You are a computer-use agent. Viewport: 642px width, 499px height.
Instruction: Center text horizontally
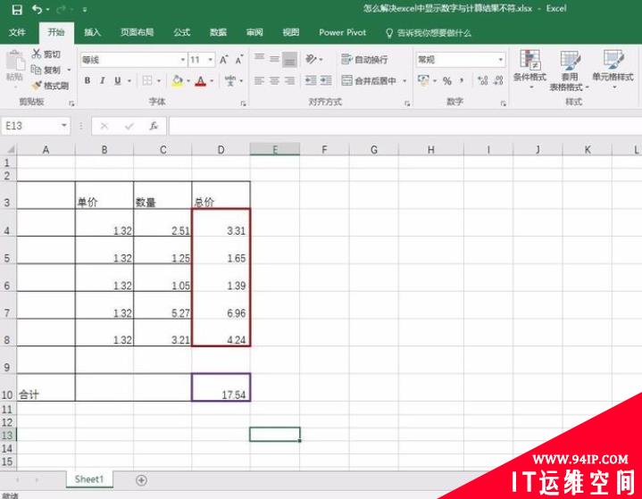[274, 80]
